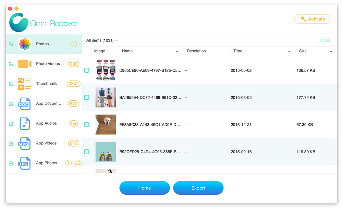
Task: Click the Omni Recover logo
Action: click(x=43, y=23)
